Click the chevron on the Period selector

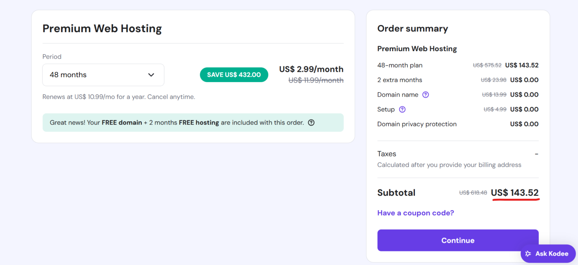coord(151,75)
